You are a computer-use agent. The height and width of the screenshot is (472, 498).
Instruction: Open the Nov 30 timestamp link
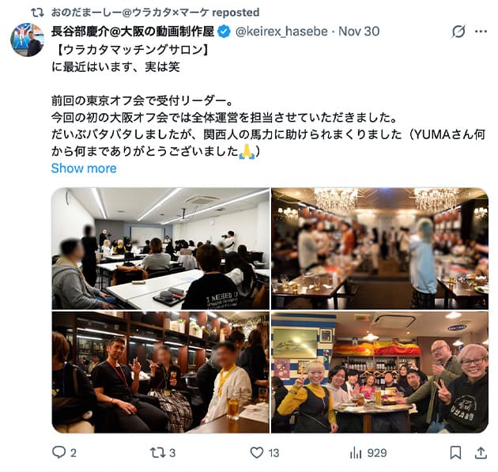coord(359,31)
